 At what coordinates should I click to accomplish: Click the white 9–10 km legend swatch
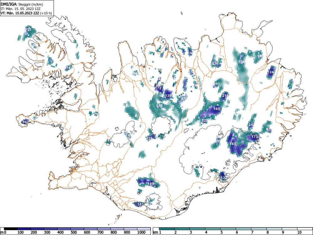[x=290, y=229]
